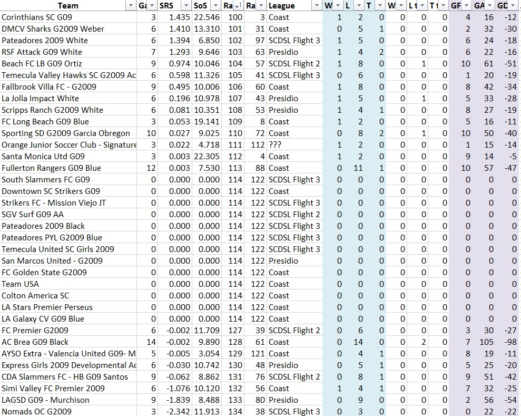Expand the GF column filter button
This screenshot has height=416, width=521.
point(467,5)
